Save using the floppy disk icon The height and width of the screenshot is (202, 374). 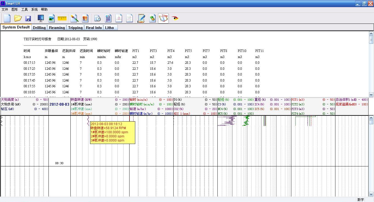[x=28, y=18]
